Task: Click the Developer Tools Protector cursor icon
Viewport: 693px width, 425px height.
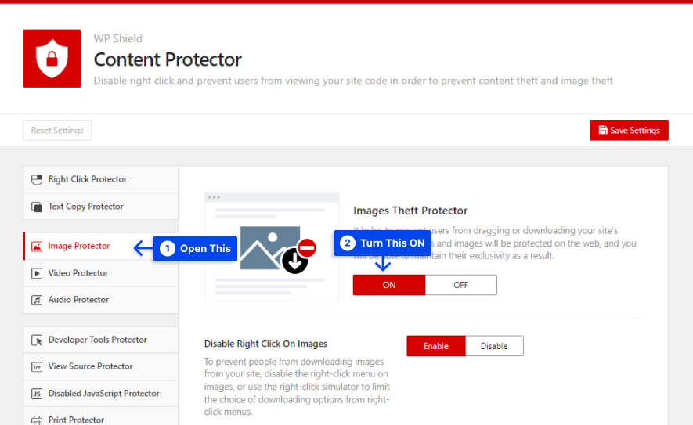Action: click(37, 340)
